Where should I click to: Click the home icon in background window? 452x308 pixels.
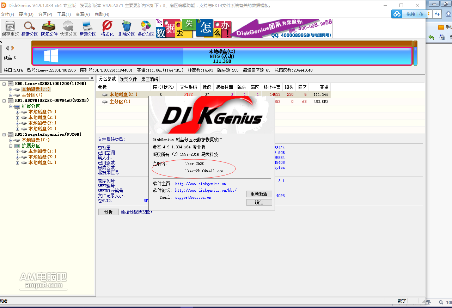pos(442,37)
